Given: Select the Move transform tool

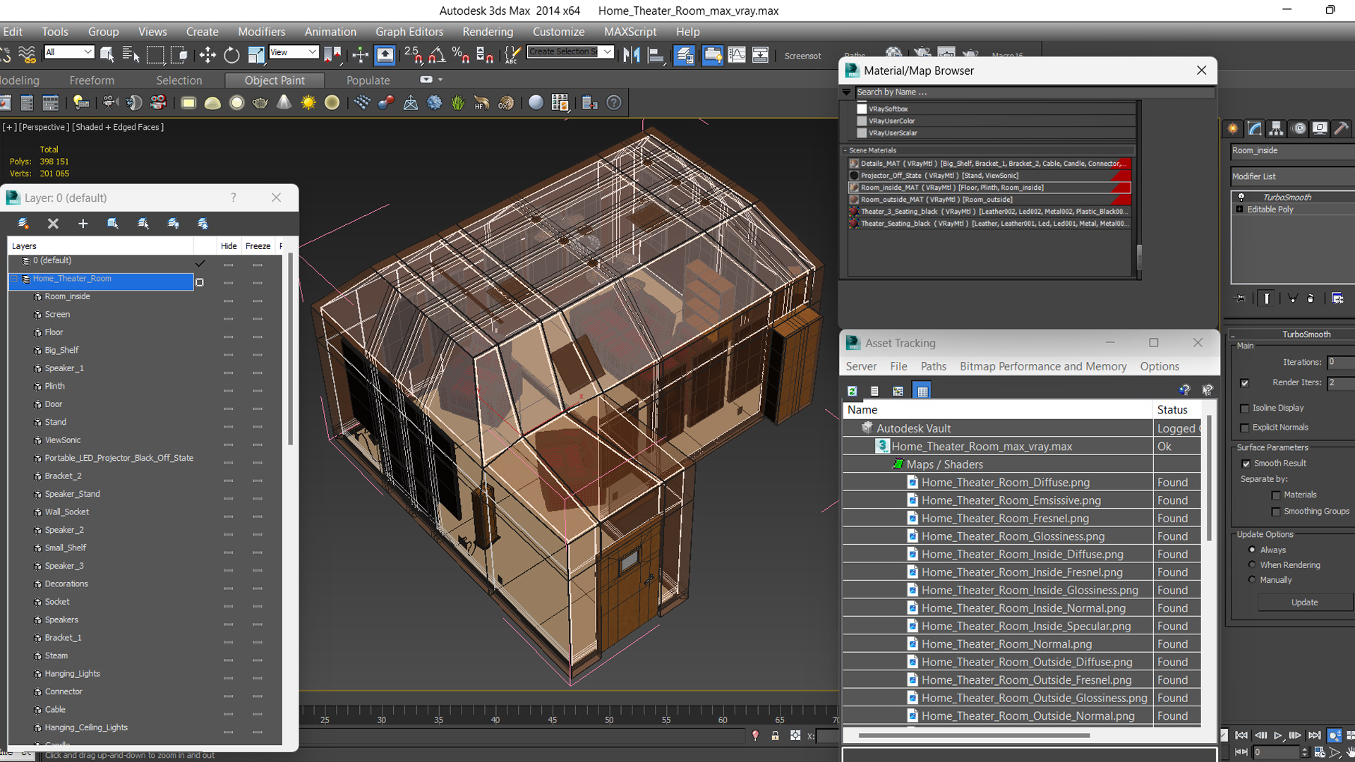Looking at the screenshot, I should (207, 55).
